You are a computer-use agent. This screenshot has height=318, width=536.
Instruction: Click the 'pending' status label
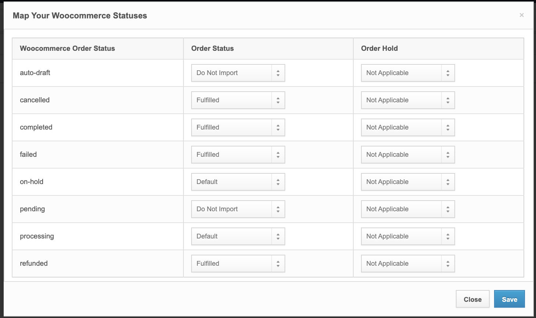[x=32, y=209]
